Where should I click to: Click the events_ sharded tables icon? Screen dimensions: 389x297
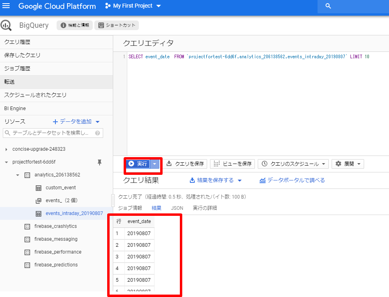pyautogui.click(x=39, y=201)
